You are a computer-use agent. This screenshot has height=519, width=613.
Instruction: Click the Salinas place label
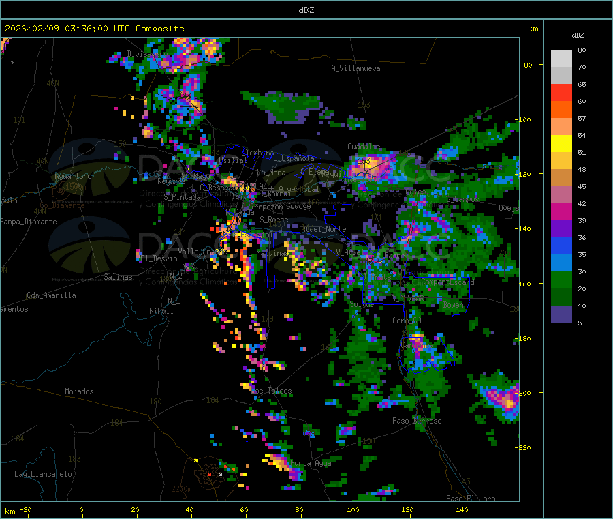[118, 277]
